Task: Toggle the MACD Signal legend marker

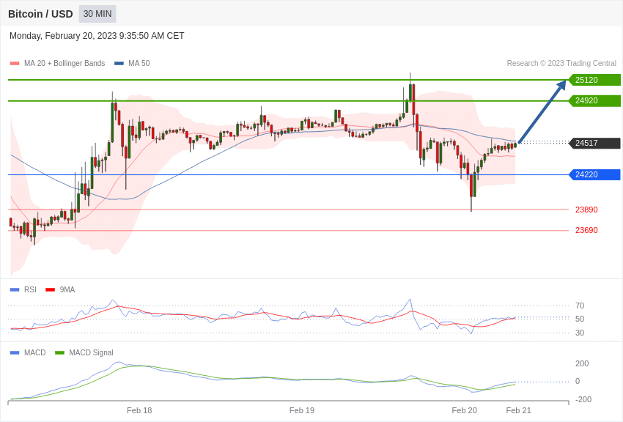Action: tap(59, 352)
